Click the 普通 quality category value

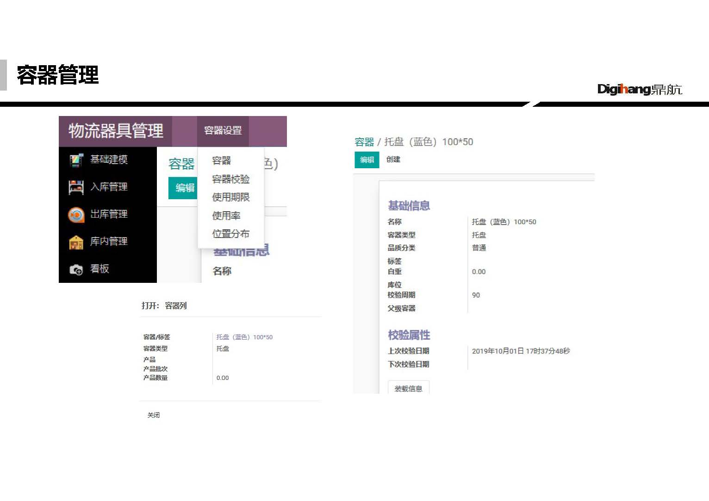[x=479, y=248]
